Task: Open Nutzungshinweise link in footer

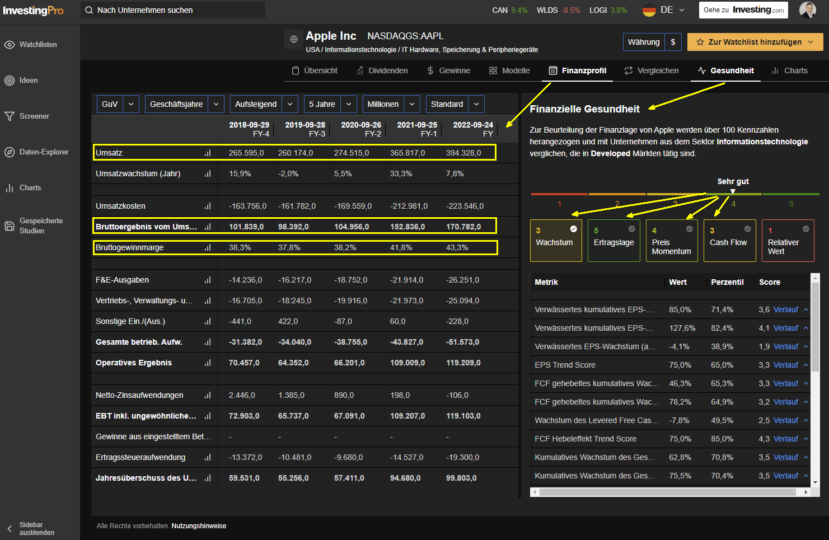Action: click(199, 526)
